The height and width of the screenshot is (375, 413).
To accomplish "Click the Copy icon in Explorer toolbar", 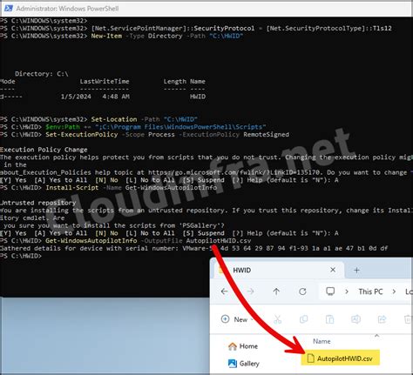I will [x=303, y=319].
